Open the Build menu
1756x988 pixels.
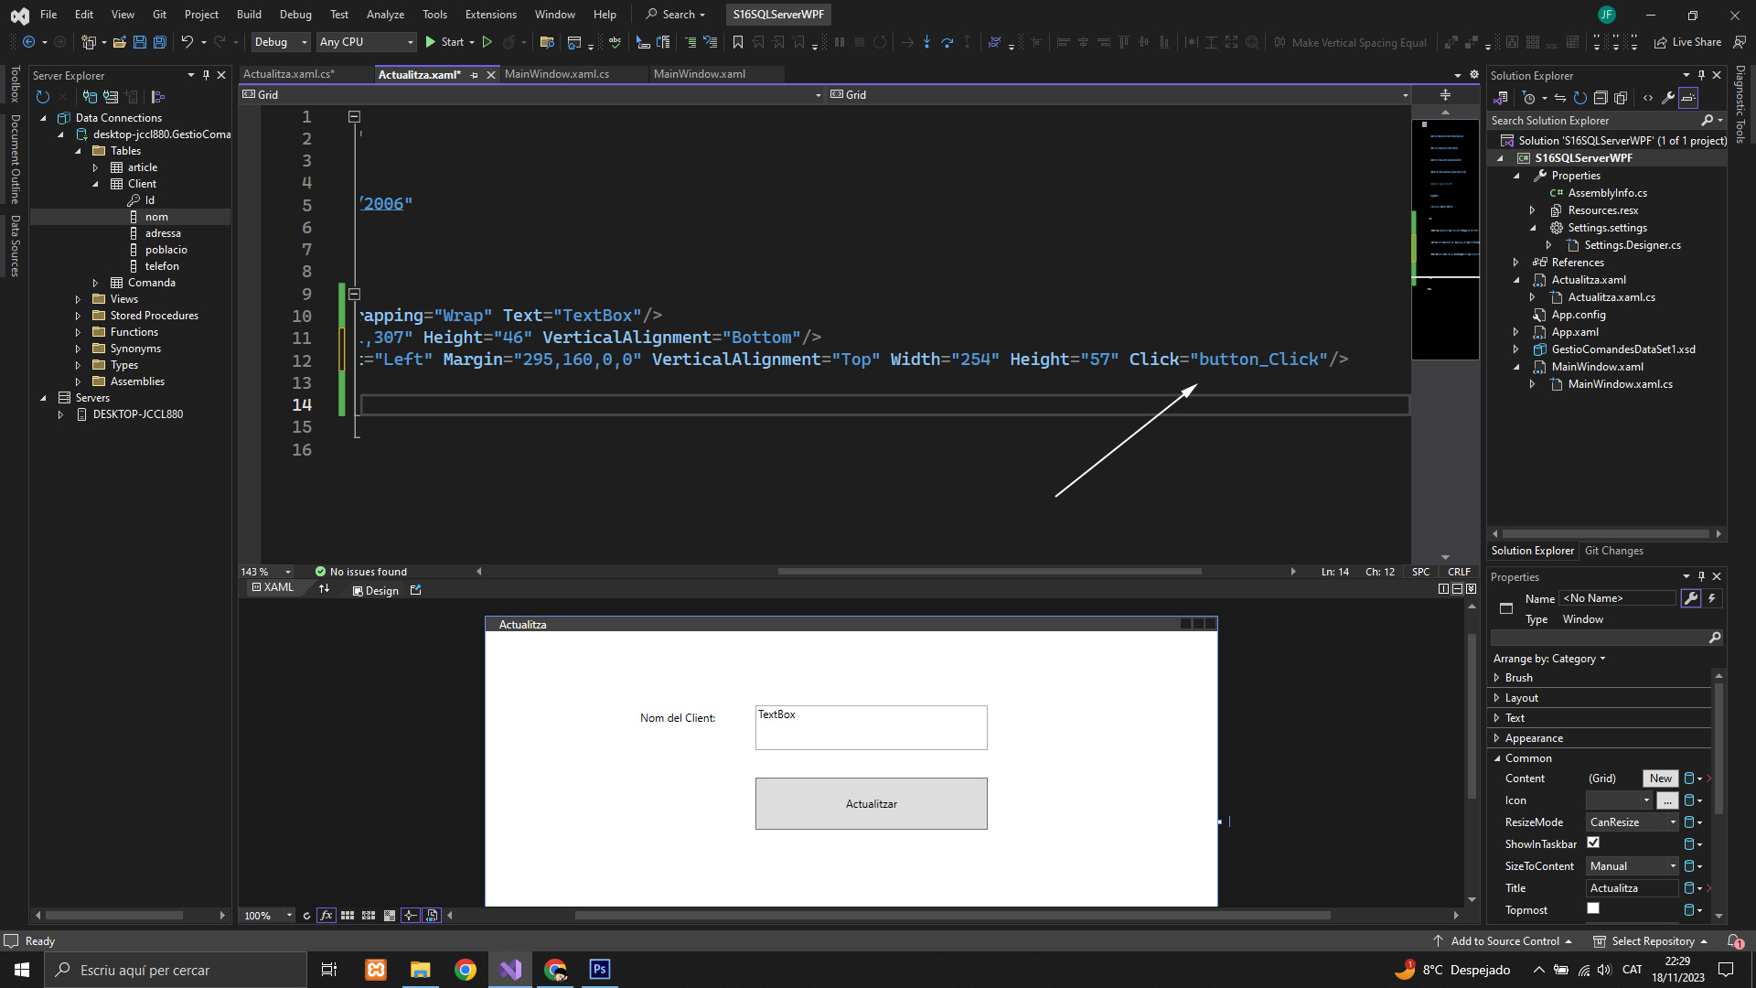pyautogui.click(x=249, y=15)
